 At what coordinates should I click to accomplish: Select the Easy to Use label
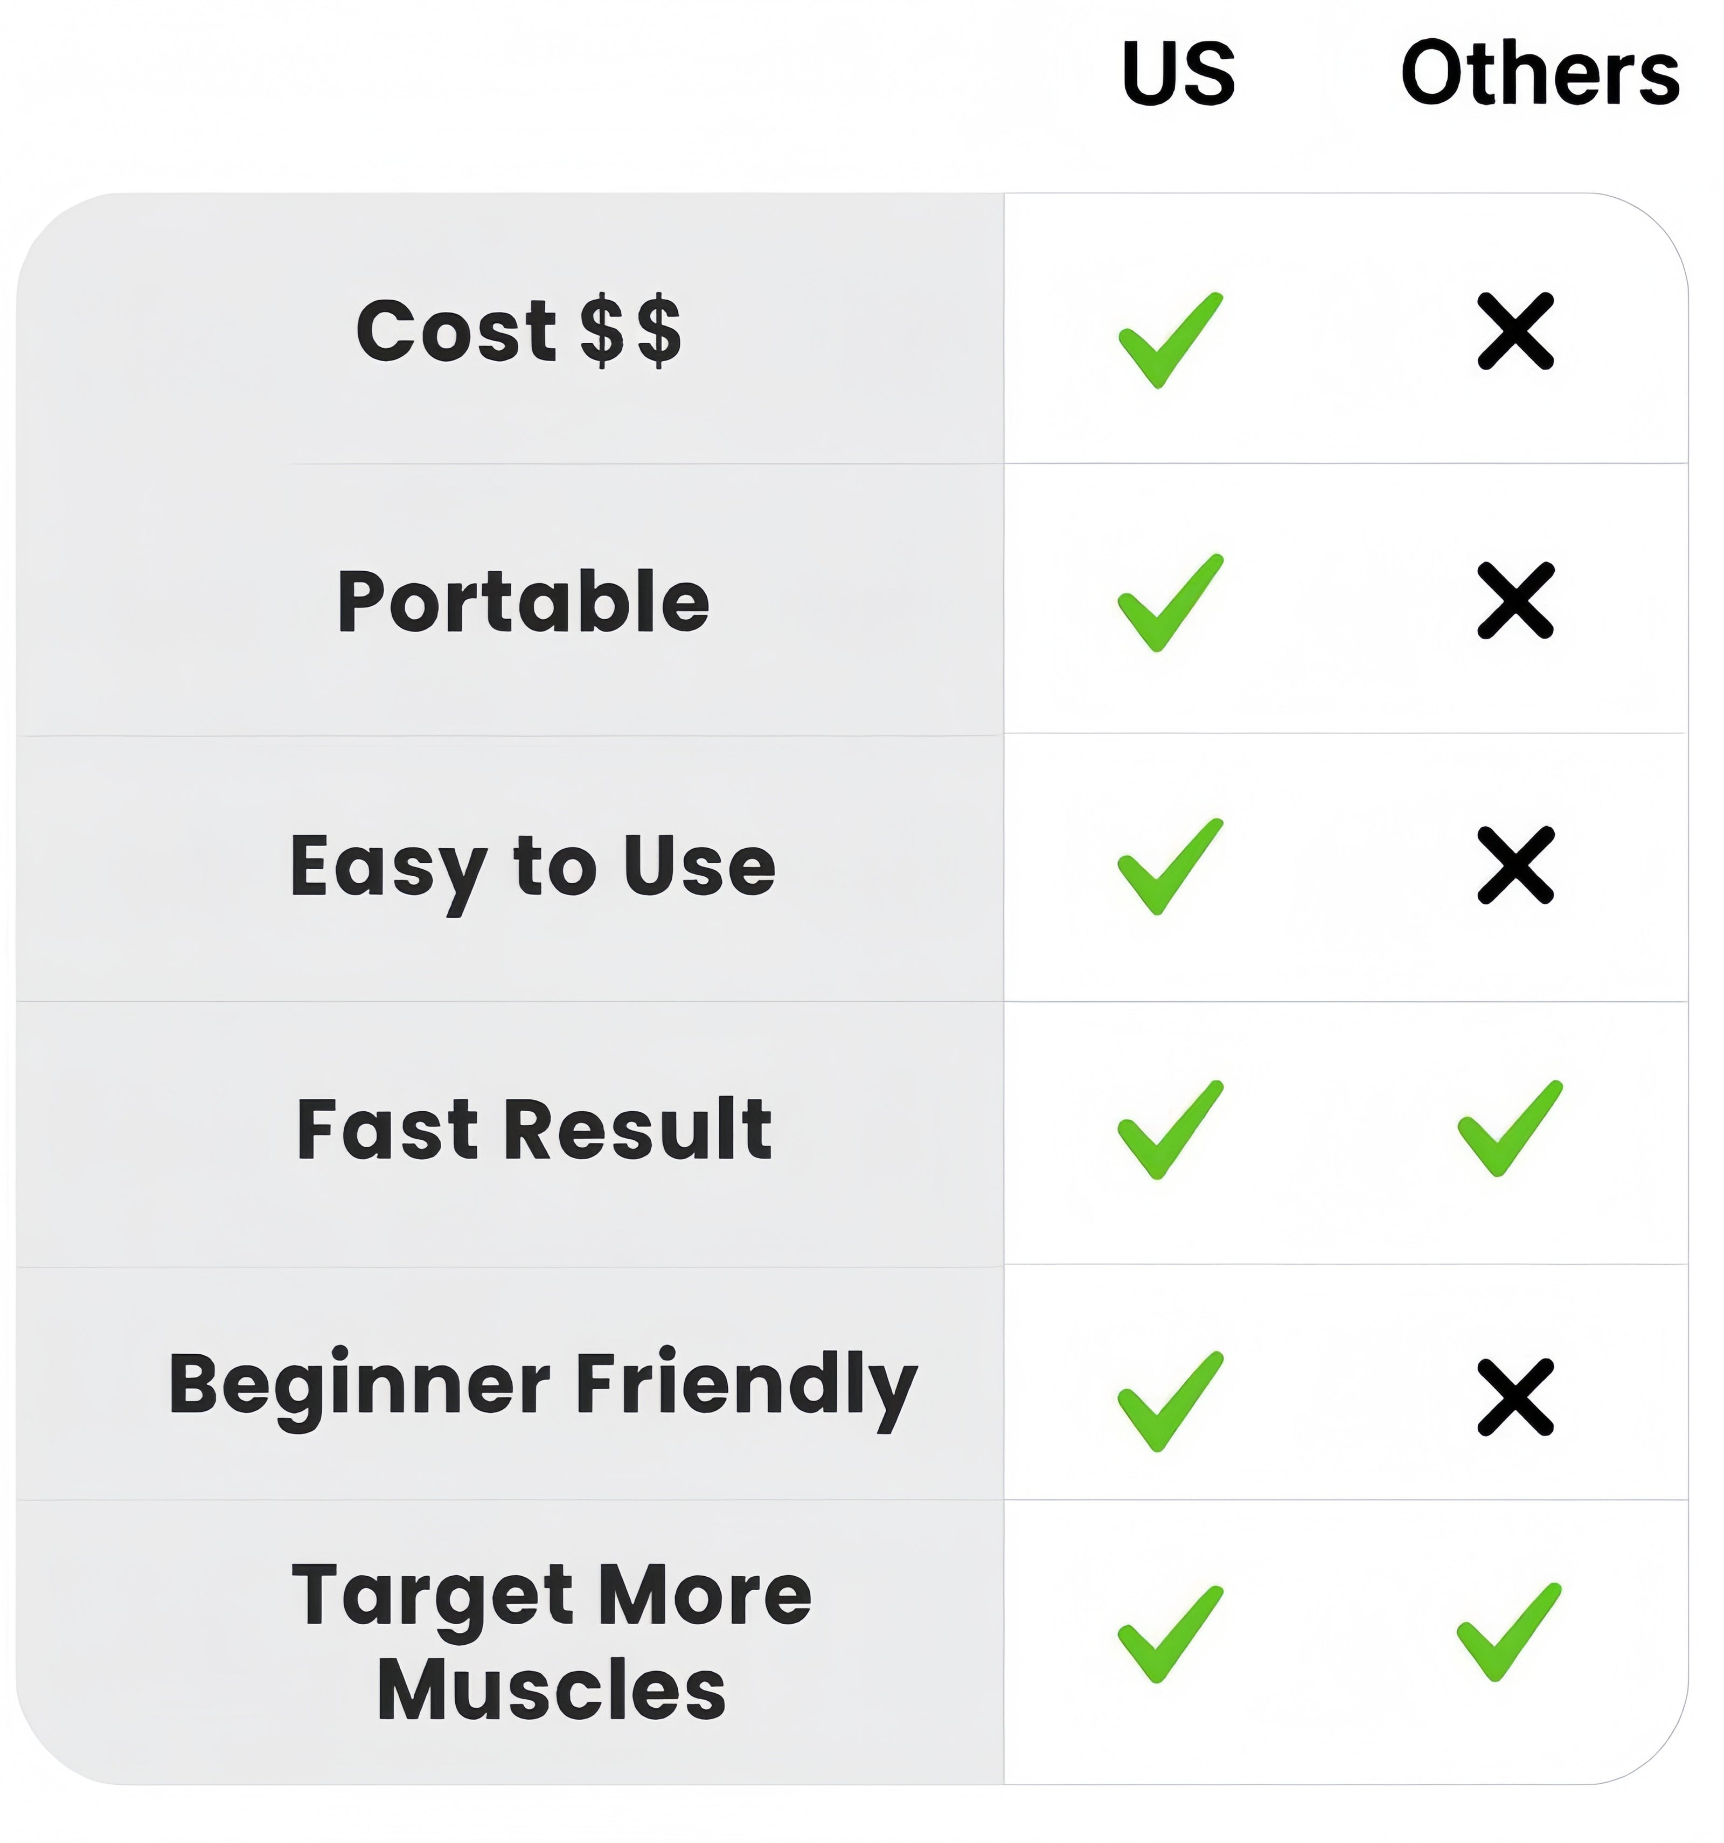pos(532,866)
